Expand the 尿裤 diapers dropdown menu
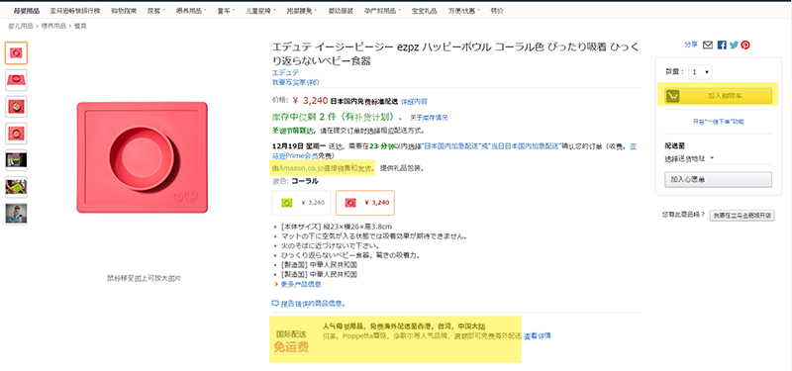This screenshot has width=792, height=371. point(156,11)
